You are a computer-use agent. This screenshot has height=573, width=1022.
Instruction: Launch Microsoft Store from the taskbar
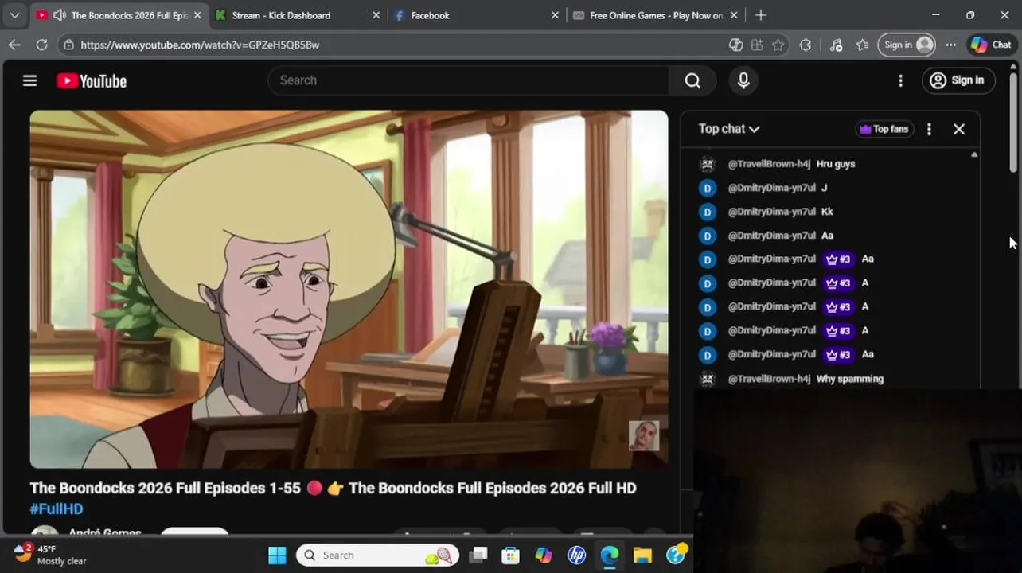pyautogui.click(x=510, y=555)
